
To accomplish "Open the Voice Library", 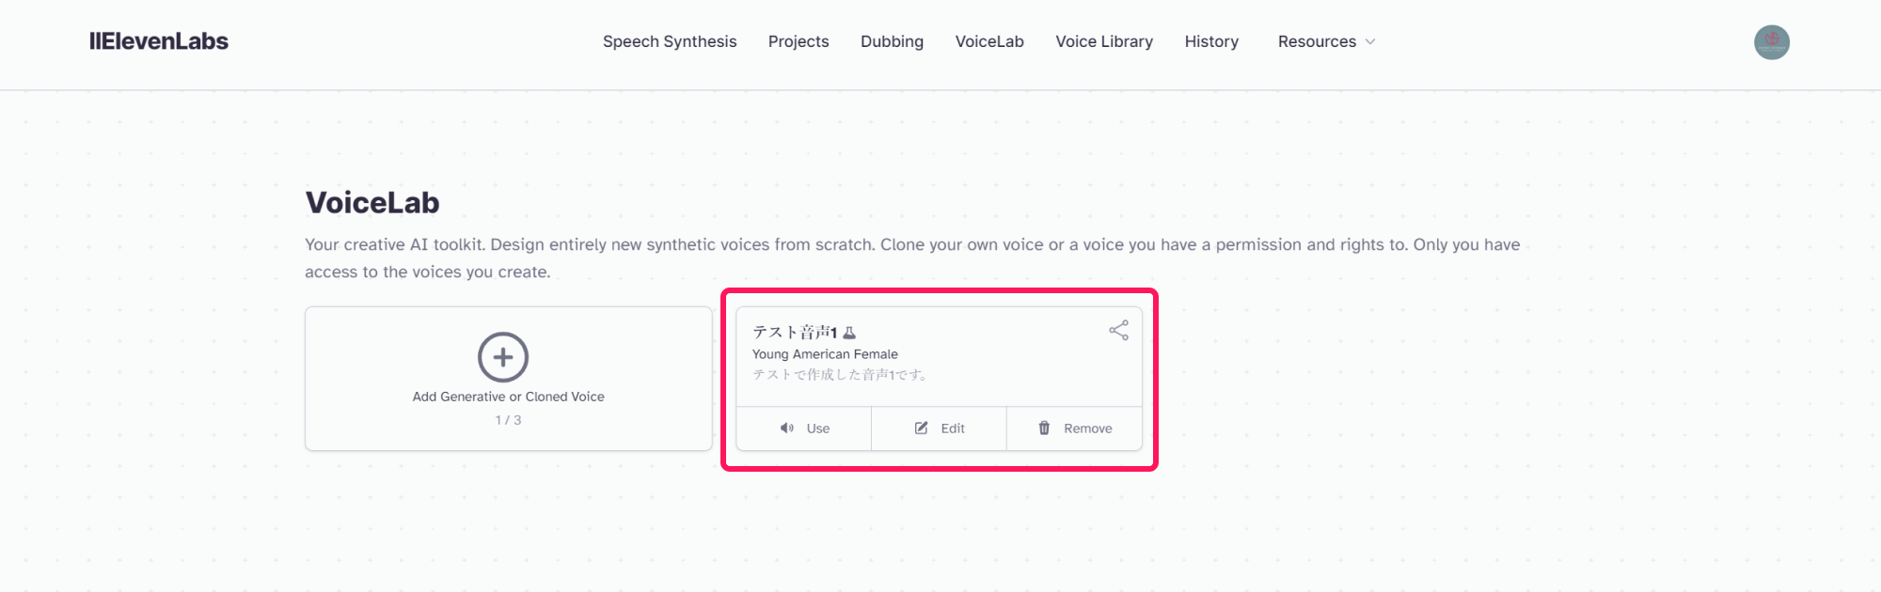I will 1104,41.
